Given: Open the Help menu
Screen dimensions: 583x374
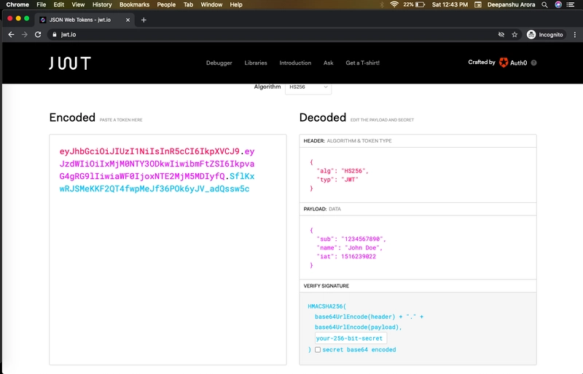Looking at the screenshot, I should 236,4.
